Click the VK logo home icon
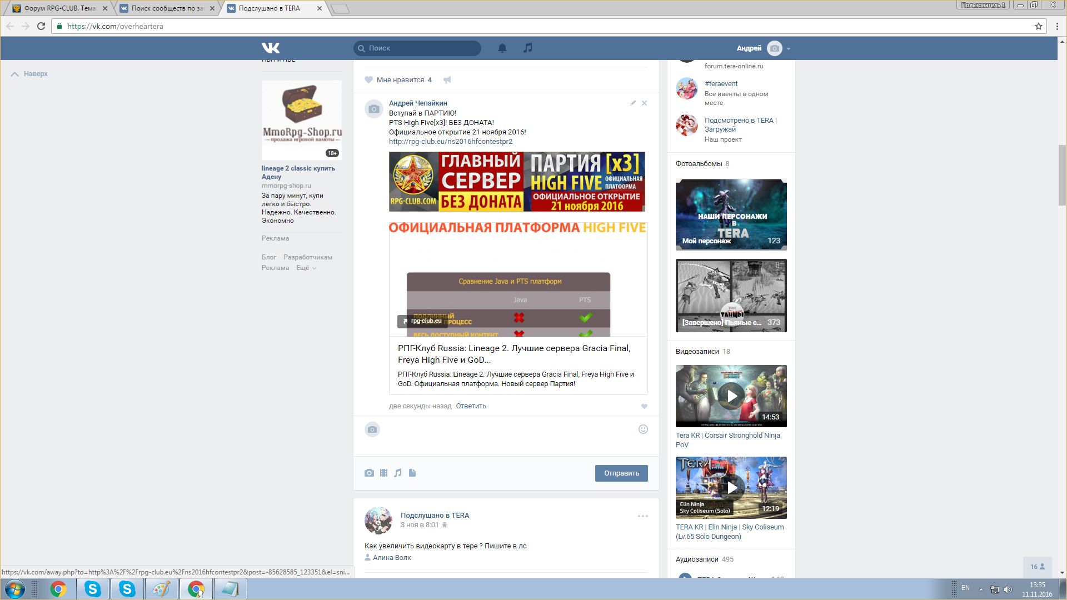Viewport: 1067px width, 600px height. click(x=271, y=48)
